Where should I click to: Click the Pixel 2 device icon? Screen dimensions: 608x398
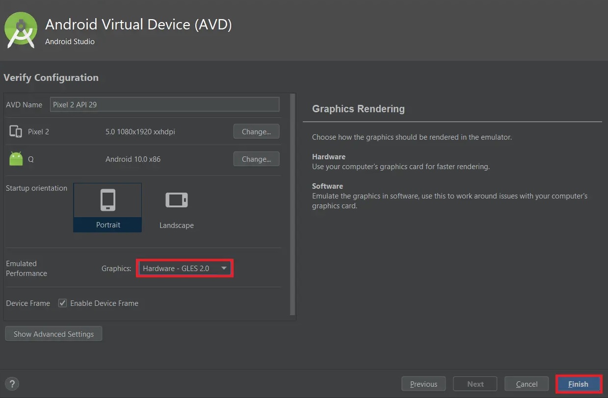click(x=16, y=131)
